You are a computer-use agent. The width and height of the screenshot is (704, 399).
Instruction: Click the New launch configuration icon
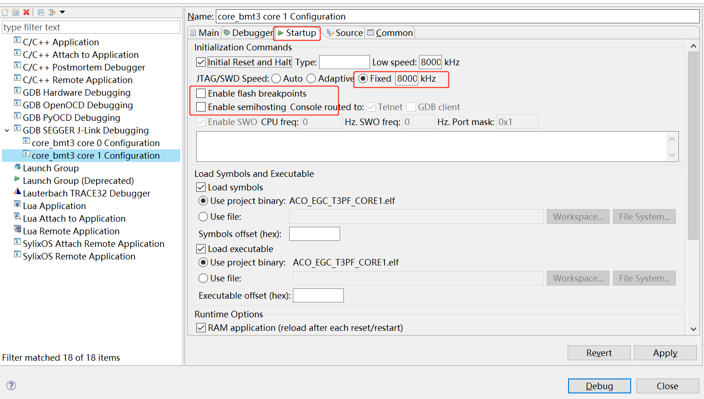5,13
